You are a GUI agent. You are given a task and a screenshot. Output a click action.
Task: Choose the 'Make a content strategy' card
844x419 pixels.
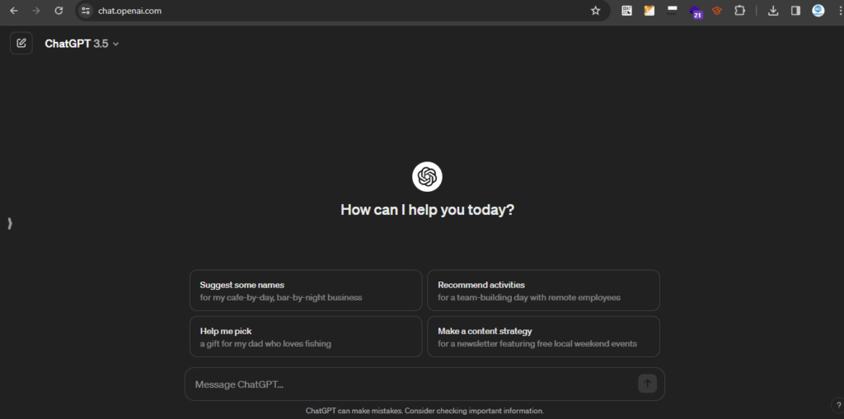click(543, 337)
